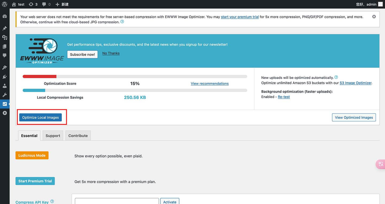
Task: Follow 'start your premium trial' link
Action: pyautogui.click(x=240, y=17)
